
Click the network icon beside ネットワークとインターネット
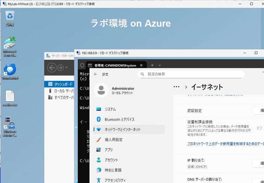[x=99, y=130]
